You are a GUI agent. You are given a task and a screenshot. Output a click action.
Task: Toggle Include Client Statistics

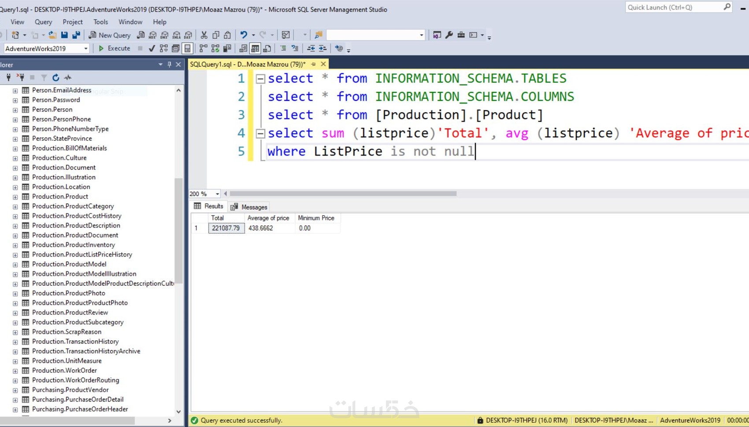pyautogui.click(x=227, y=48)
